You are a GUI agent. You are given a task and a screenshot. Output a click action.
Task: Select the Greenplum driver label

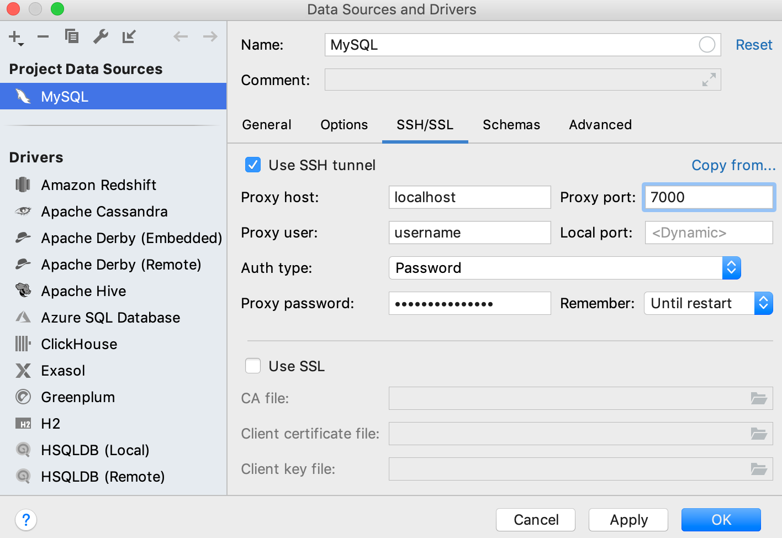tap(78, 397)
